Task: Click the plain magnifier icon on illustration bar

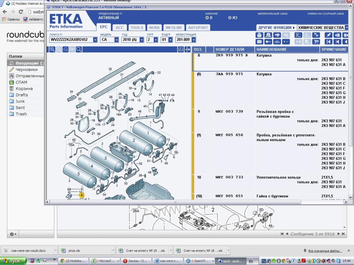Action: pos(79,49)
